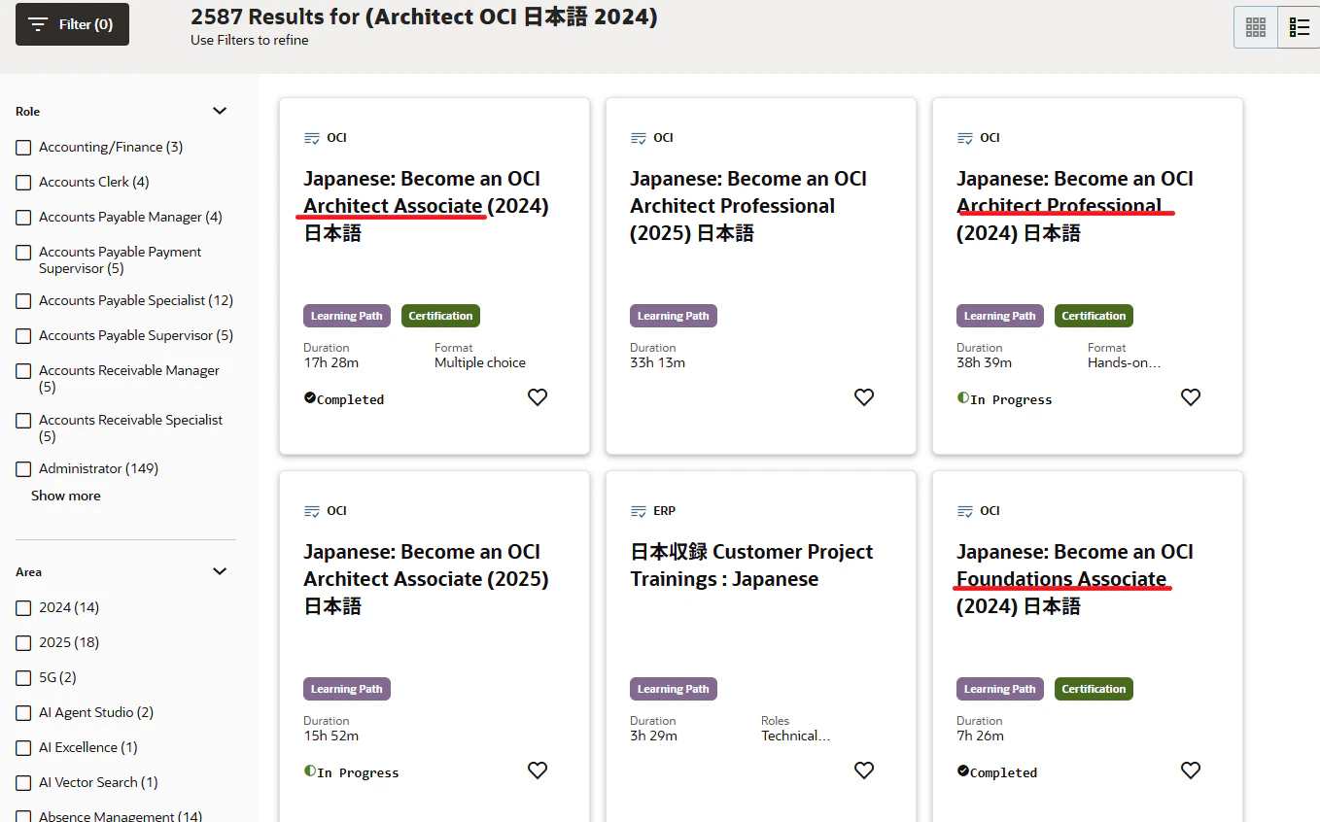Open Become an OCI Architect Professional (2025) course
This screenshot has height=822, width=1320.
pos(748,206)
